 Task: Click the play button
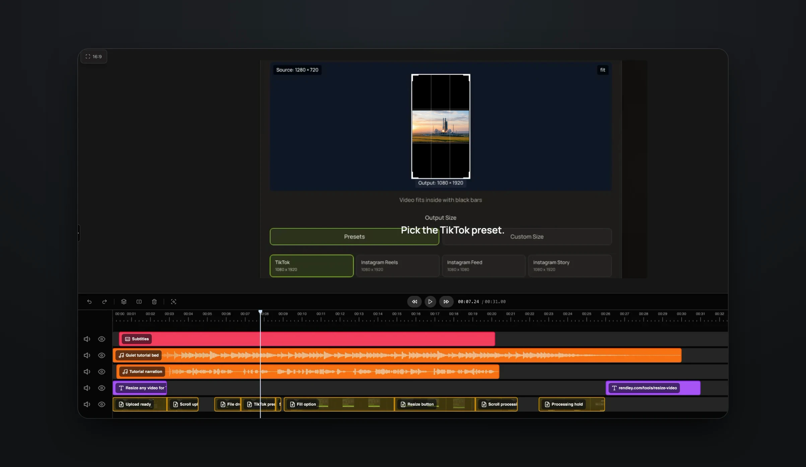(430, 302)
